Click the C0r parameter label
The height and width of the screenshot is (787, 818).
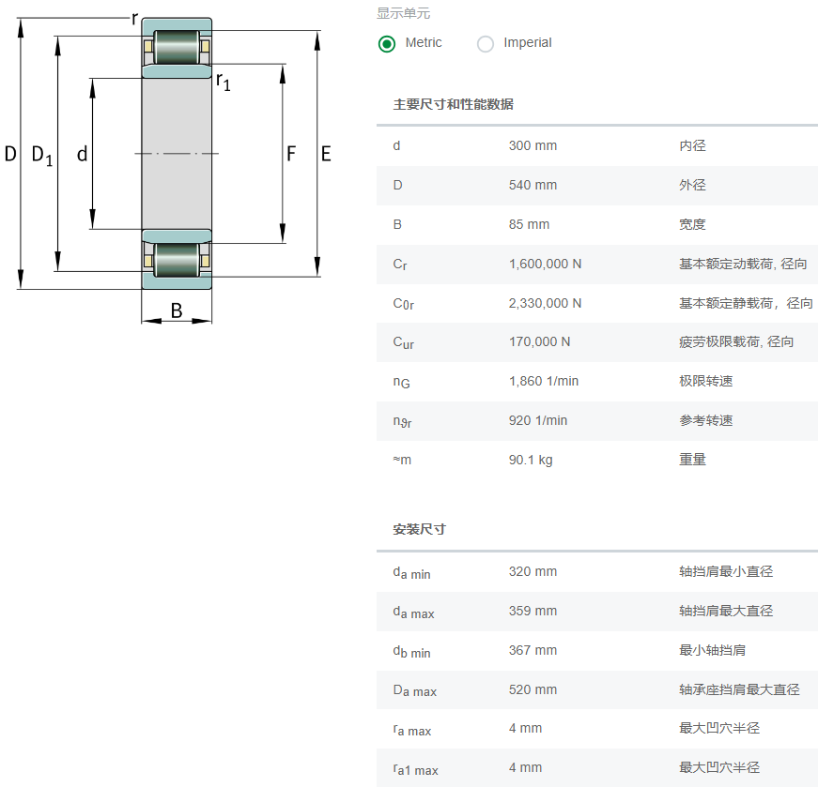[403, 304]
